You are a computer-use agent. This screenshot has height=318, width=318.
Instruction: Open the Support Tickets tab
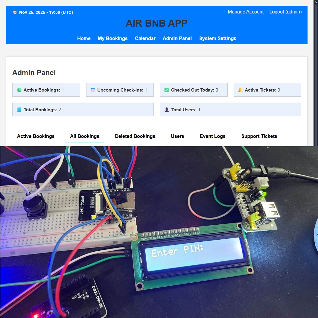click(259, 136)
